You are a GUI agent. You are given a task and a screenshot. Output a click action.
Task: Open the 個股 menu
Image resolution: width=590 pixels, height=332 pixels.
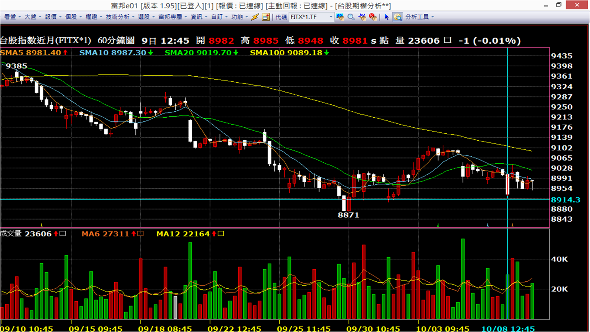[73, 17]
